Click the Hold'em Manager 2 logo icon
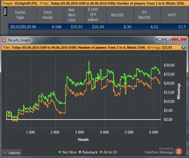 tap(179, 151)
